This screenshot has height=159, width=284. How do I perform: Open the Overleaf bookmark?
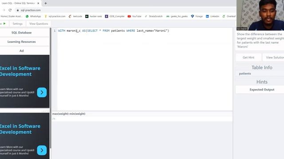coord(229,16)
